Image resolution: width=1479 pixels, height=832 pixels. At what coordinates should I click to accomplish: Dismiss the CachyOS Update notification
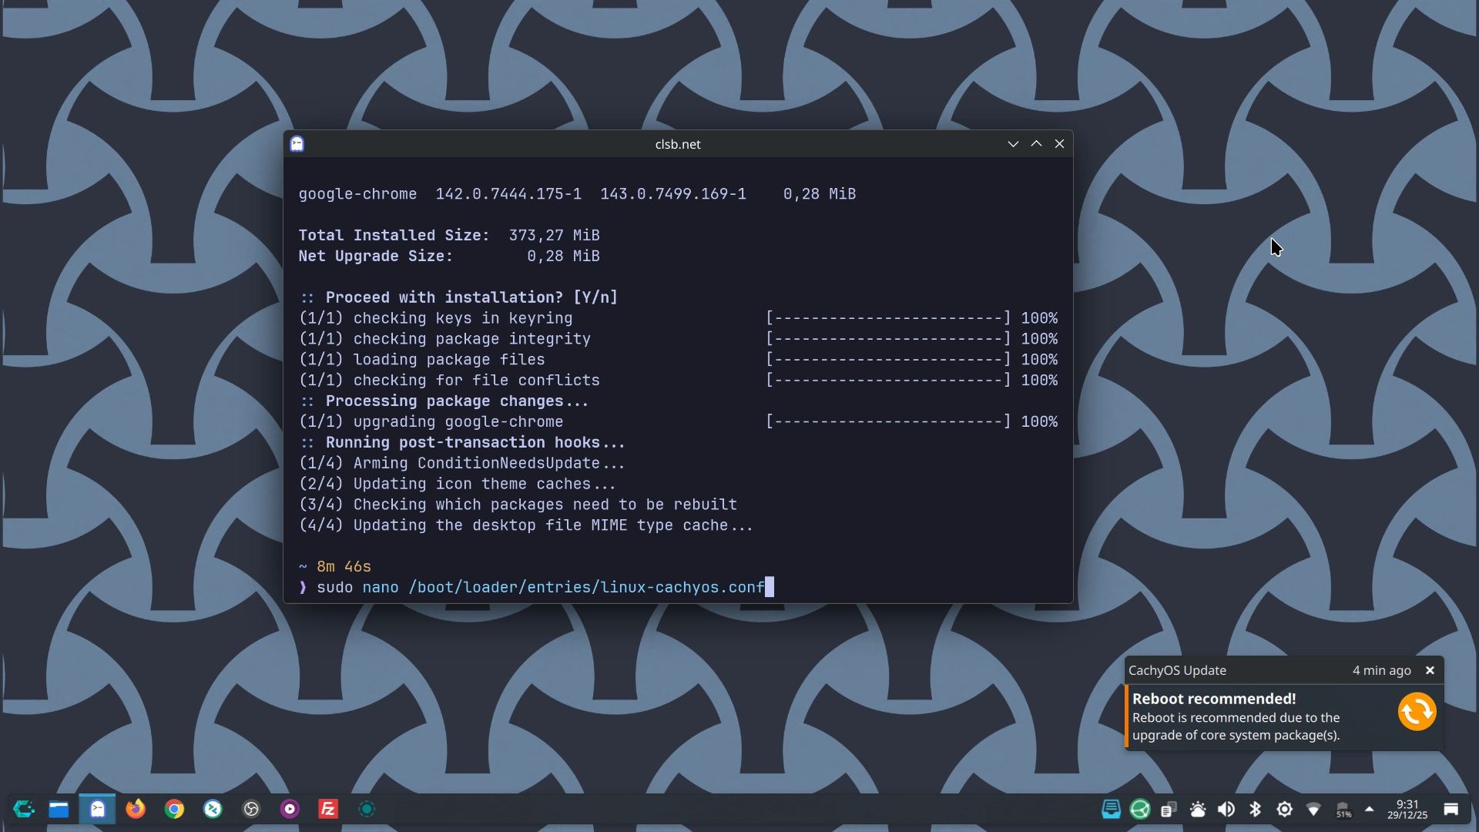click(x=1430, y=670)
